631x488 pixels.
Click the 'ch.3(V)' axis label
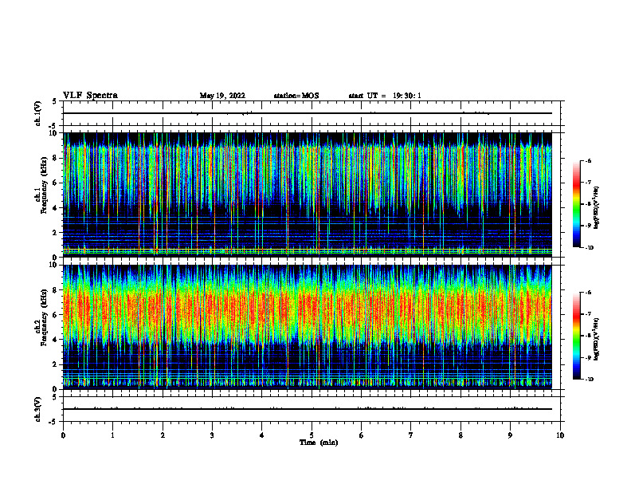click(x=37, y=409)
